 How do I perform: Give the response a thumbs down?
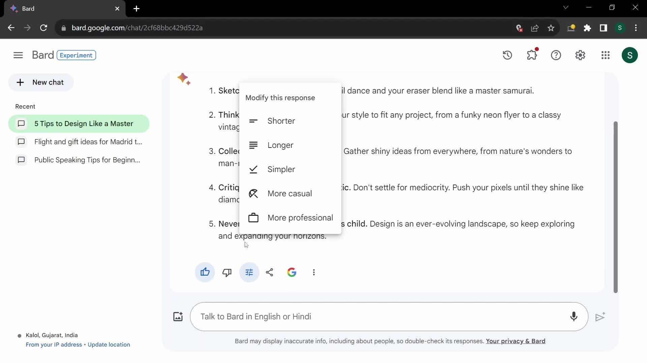(227, 272)
